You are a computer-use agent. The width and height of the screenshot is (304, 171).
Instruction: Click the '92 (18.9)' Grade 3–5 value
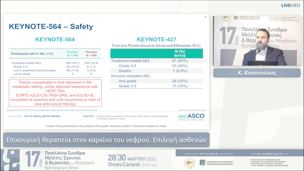pyautogui.click(x=73, y=67)
